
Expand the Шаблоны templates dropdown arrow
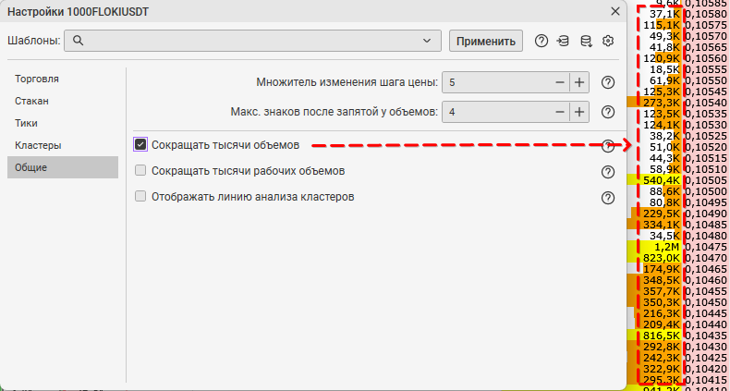(426, 41)
